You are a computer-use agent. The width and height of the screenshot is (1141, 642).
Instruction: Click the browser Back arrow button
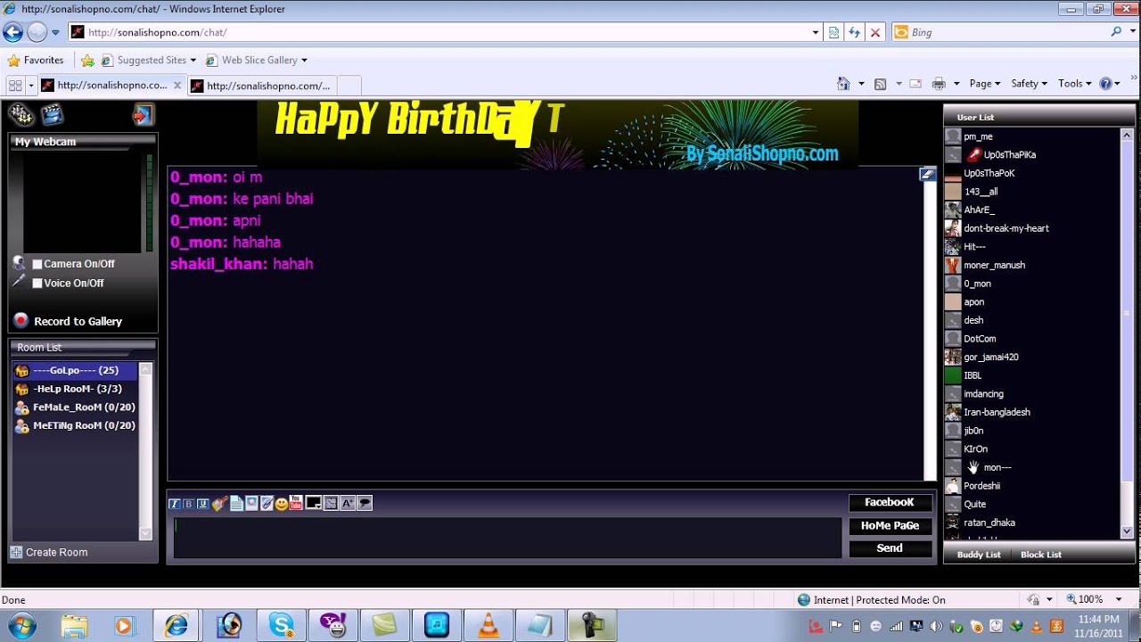click(x=12, y=32)
